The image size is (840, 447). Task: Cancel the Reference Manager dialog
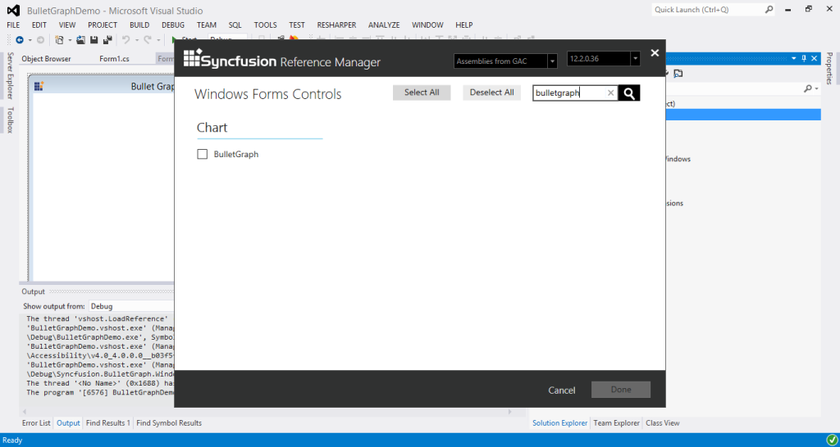(561, 391)
